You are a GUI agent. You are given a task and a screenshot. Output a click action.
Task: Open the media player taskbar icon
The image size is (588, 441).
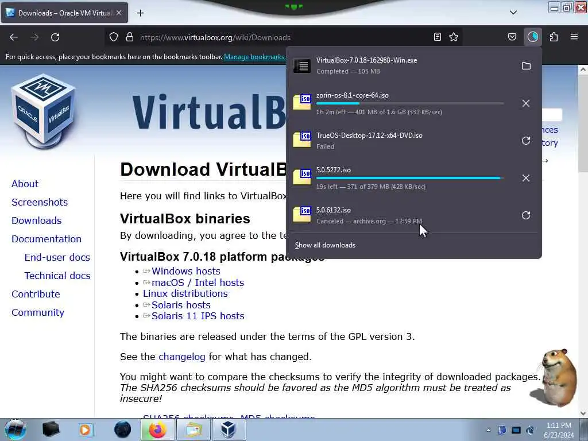[x=85, y=430]
